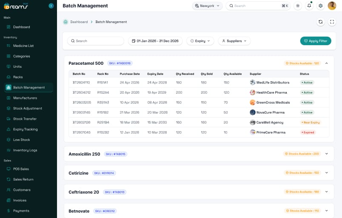Image resolution: width=342 pixels, height=218 pixels.
Task: Click the HealthCare Pharma supplier logo
Action: coord(253,92)
